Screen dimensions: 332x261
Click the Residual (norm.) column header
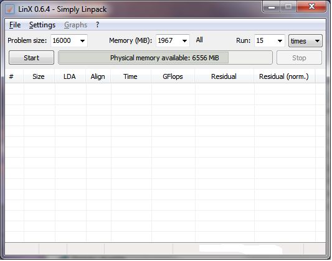(x=283, y=76)
